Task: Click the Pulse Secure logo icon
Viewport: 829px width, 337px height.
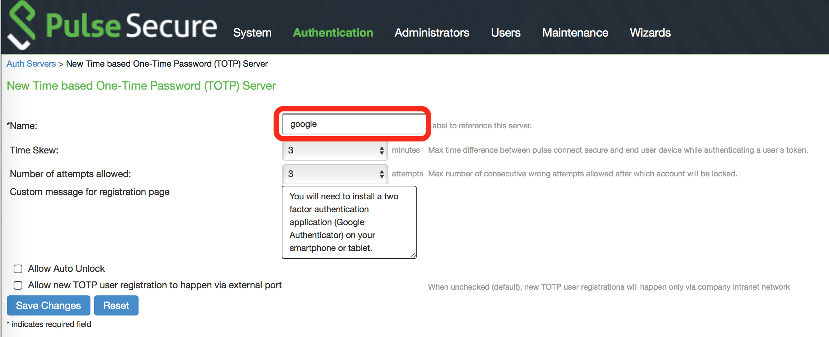Action: 22,25
